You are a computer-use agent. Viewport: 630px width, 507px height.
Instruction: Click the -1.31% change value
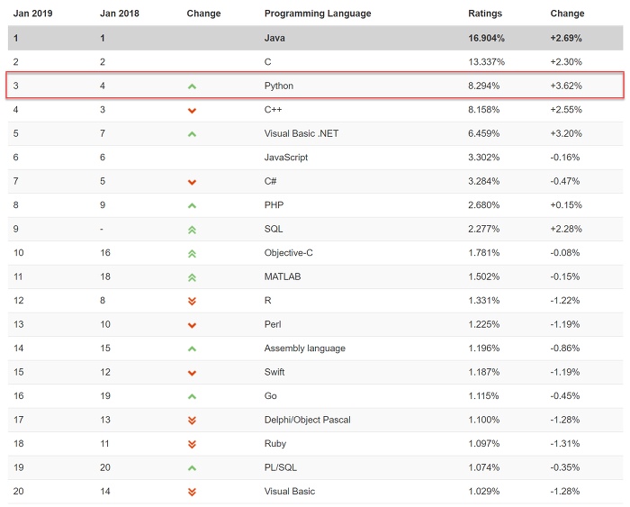click(x=565, y=443)
